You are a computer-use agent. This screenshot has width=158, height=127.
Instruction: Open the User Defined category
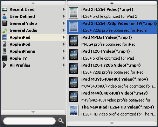33,16
